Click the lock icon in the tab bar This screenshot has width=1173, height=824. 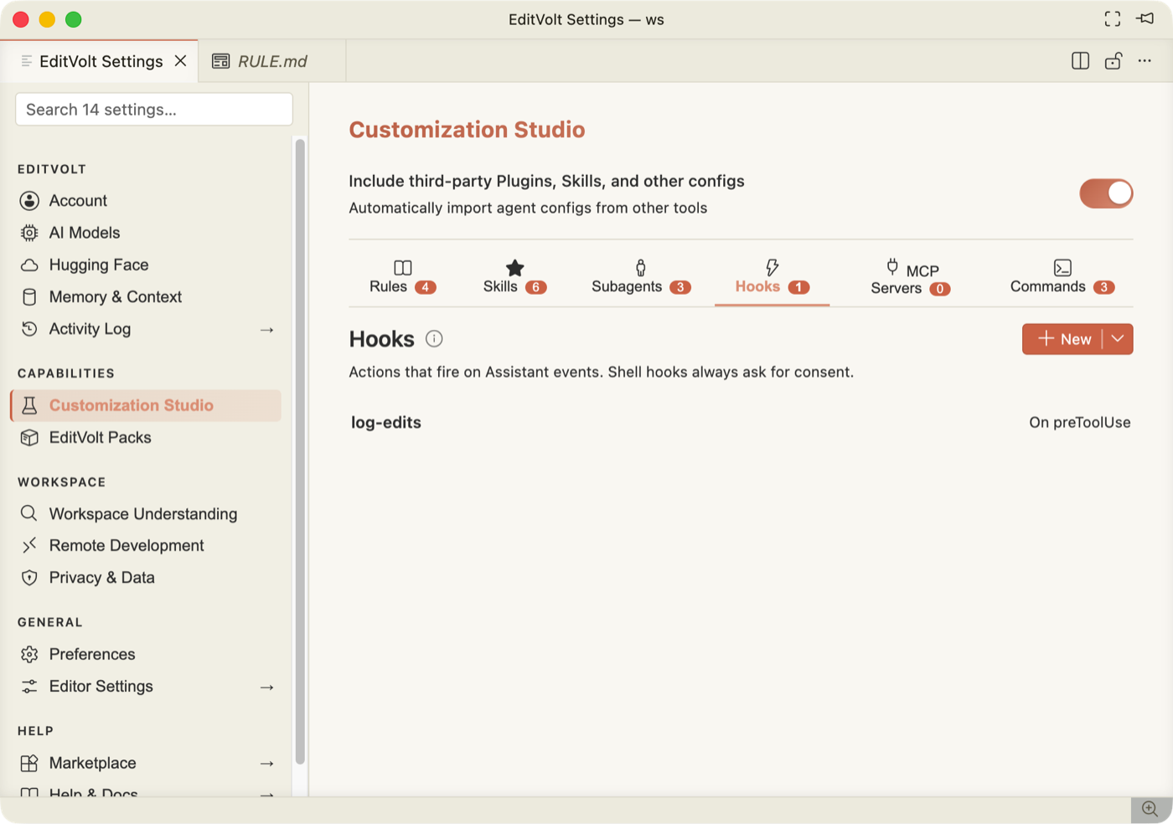point(1114,61)
